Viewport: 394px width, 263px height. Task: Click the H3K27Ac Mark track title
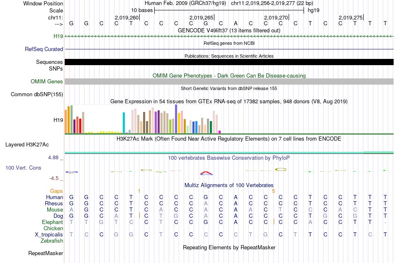[x=229, y=139]
